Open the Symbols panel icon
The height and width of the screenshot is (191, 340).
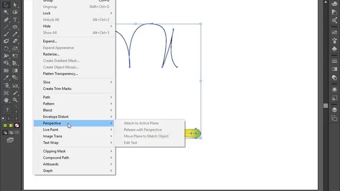(x=334, y=49)
